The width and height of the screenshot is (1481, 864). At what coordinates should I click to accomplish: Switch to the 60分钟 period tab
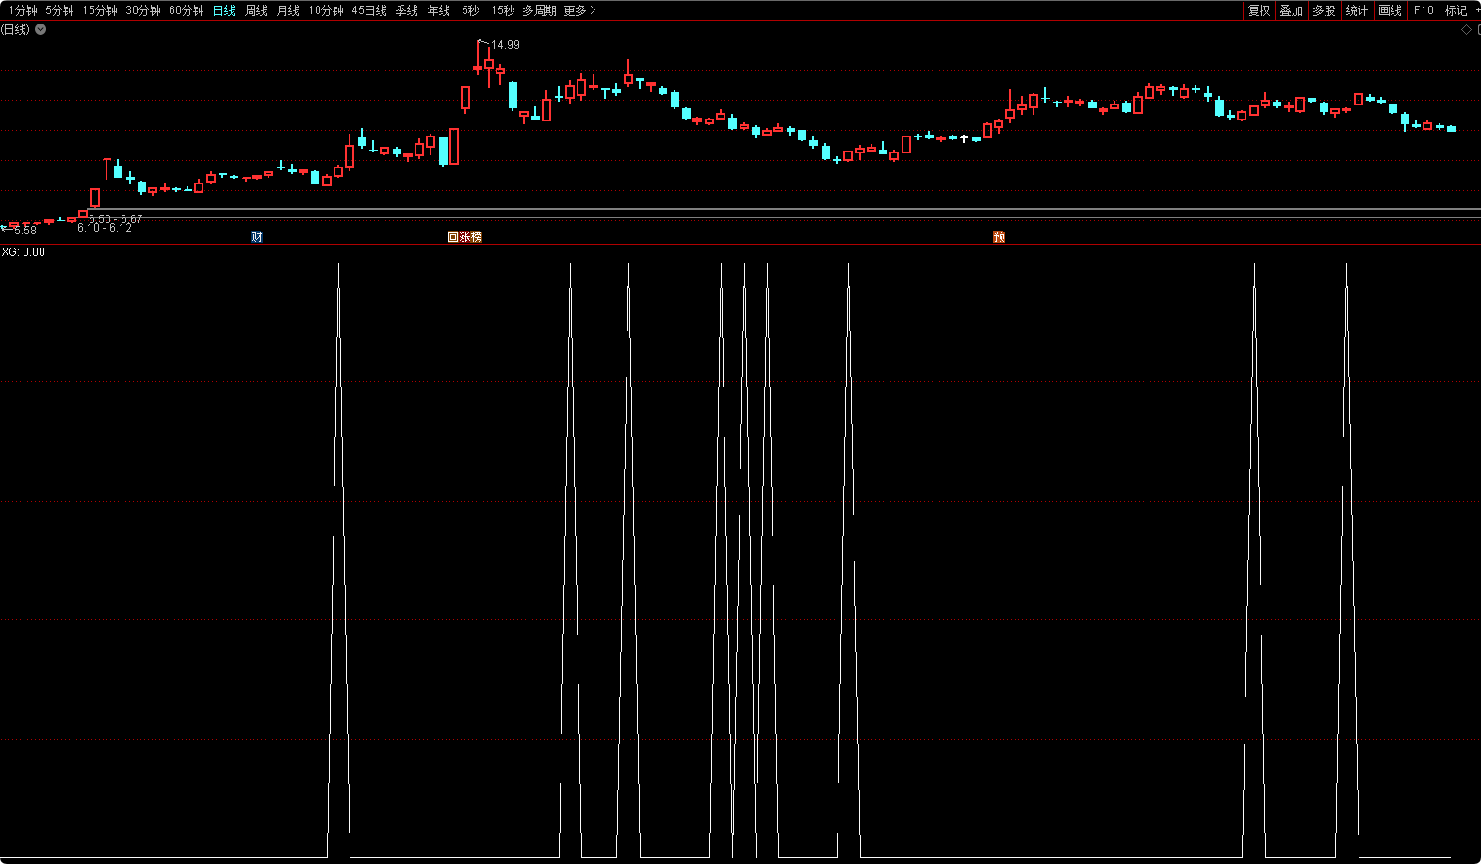(x=186, y=10)
